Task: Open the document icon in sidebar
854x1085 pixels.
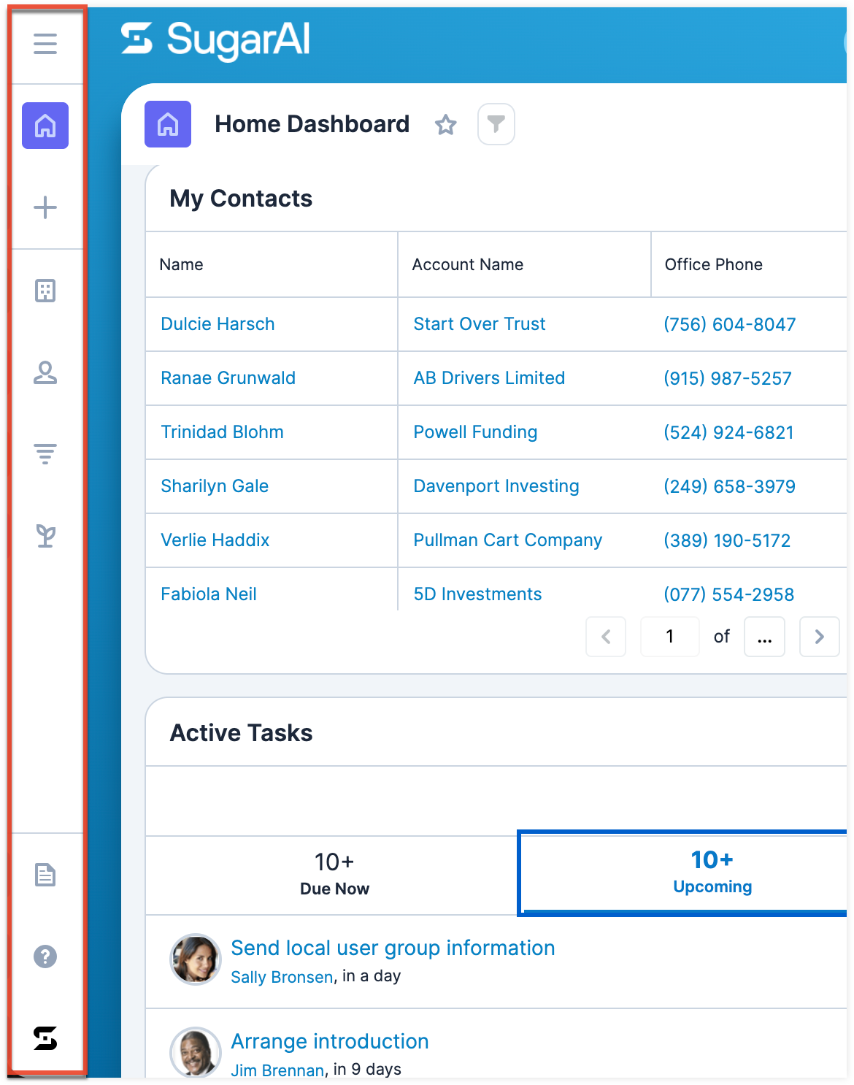Action: click(x=45, y=874)
